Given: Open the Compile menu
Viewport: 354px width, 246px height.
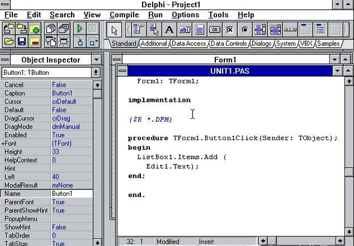Looking at the screenshot, I should click(x=124, y=15).
